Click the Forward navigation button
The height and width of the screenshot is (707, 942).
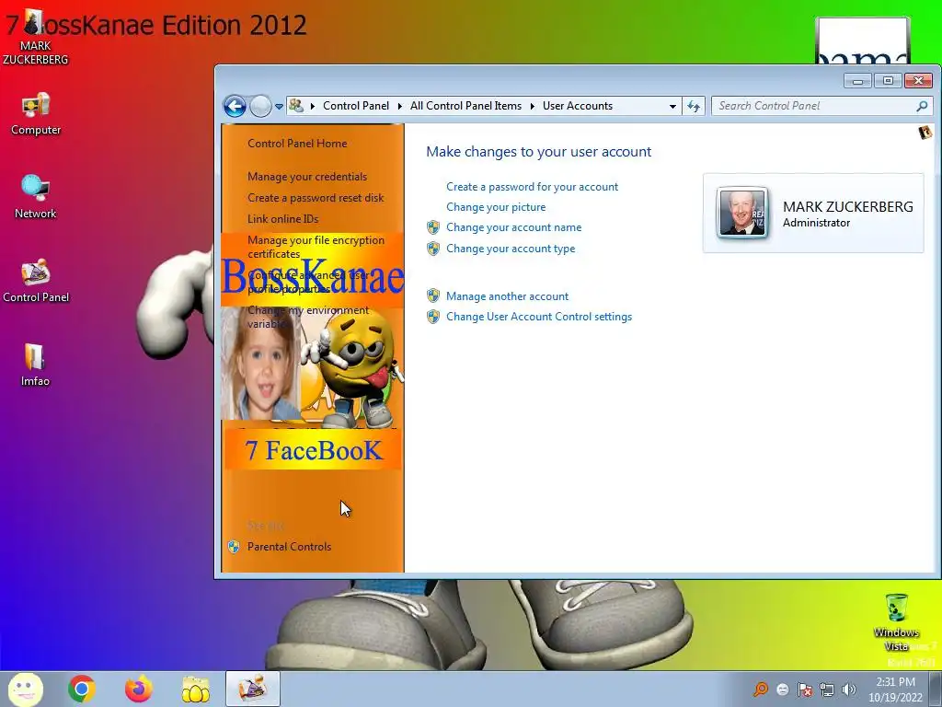[x=260, y=107]
